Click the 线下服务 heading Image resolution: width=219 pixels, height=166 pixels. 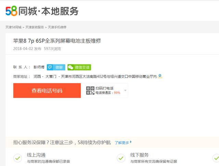pyautogui.click(x=139, y=155)
